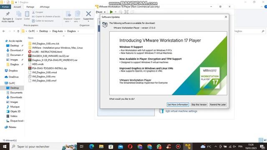Open Microsoft Edge from the taskbar

(92, 146)
